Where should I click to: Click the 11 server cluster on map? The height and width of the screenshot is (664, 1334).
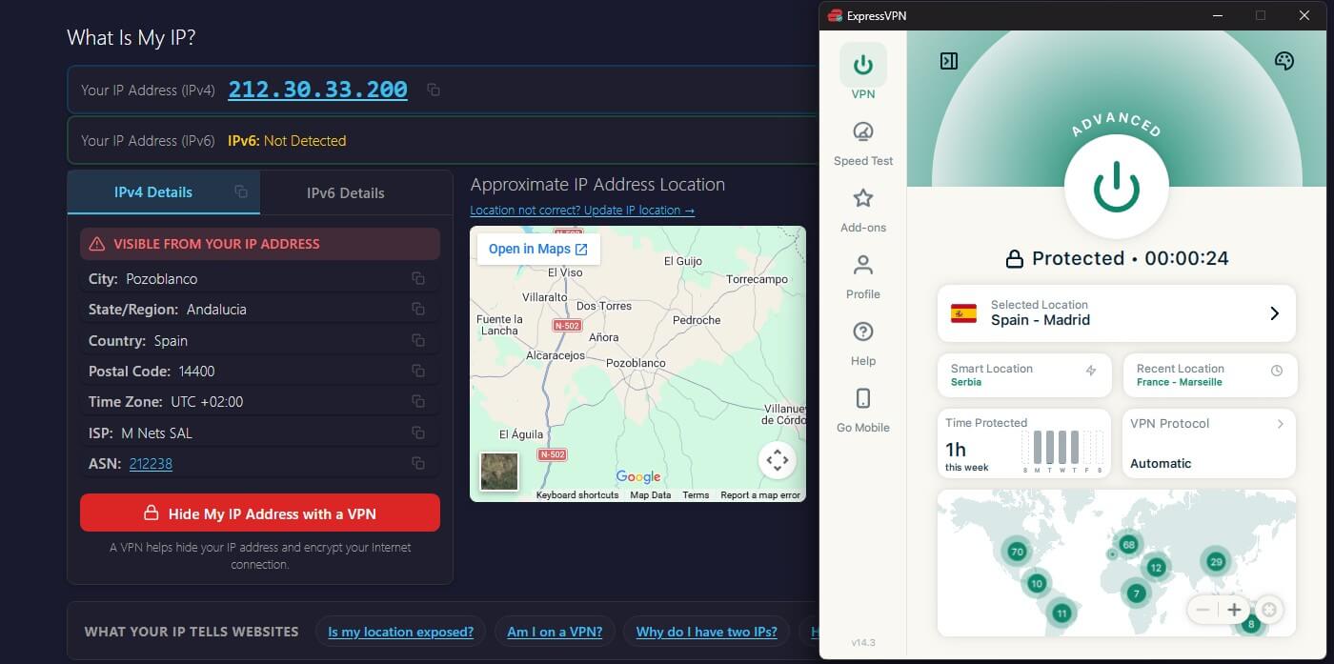click(1061, 613)
